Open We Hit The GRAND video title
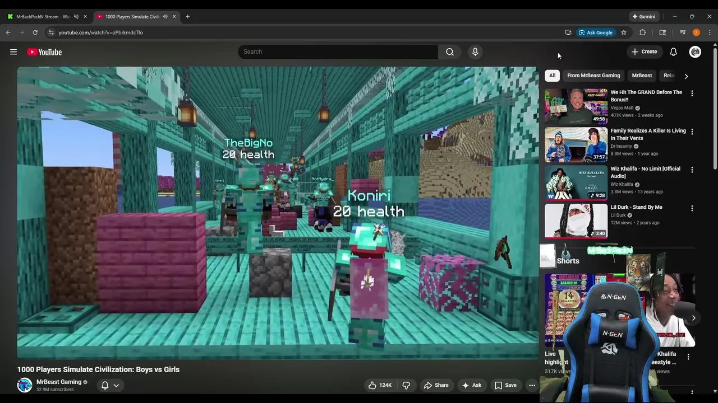This screenshot has height=403, width=718. pos(646,96)
